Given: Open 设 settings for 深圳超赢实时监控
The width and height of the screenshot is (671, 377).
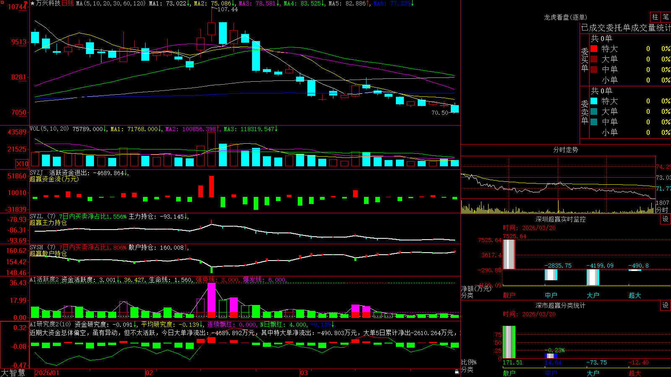Looking at the screenshot, I should 666,219.
